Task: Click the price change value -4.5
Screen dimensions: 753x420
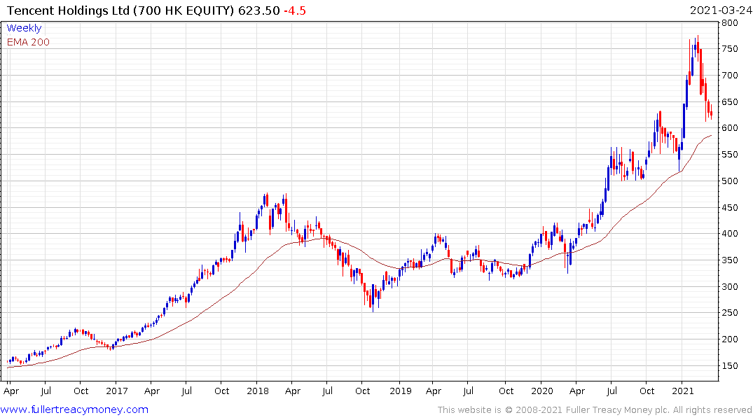Action: pos(294,10)
